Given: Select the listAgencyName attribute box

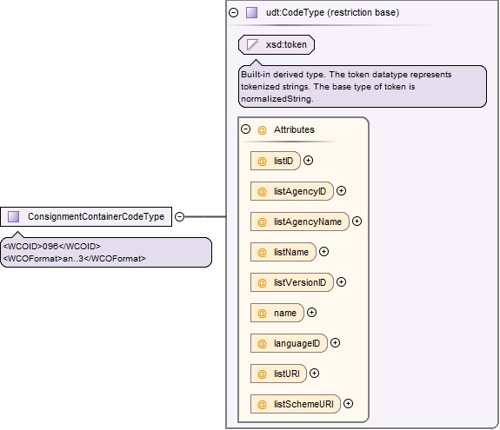Looking at the screenshot, I should [300, 222].
